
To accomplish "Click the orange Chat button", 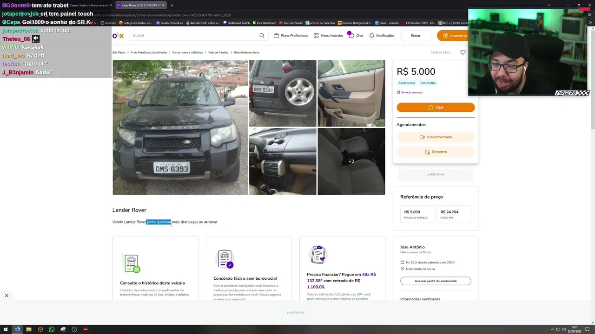I will [436, 107].
